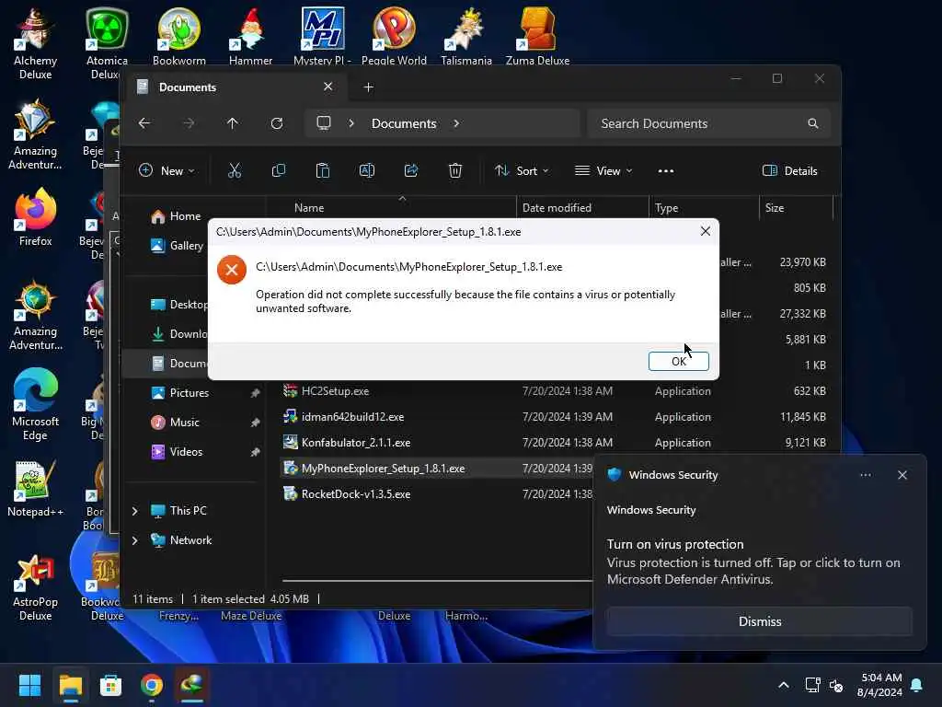
Task: Open the notification bell in the taskbar
Action: [x=917, y=685]
